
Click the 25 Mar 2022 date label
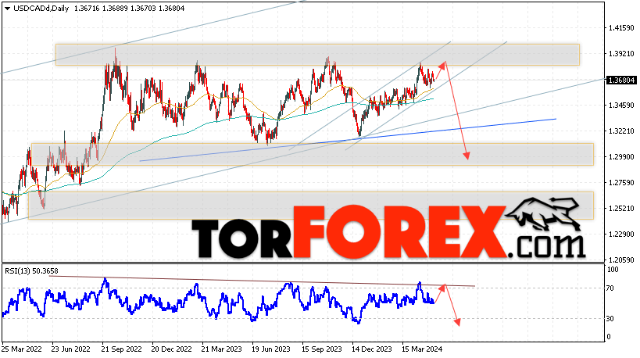point(22,349)
